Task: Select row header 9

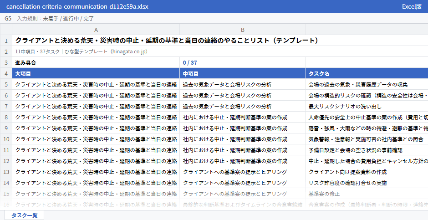Action: [x=6, y=128]
